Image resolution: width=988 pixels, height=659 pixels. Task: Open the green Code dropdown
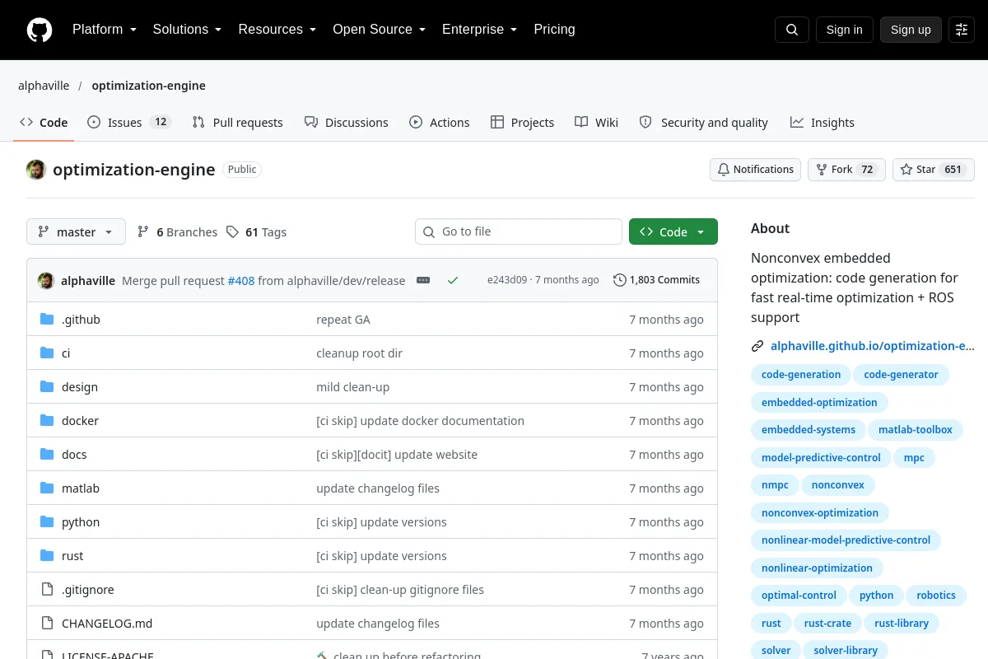673,232
